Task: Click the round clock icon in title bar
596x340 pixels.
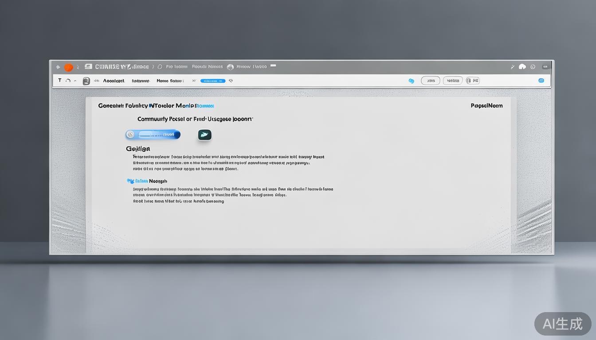Action: click(x=533, y=67)
